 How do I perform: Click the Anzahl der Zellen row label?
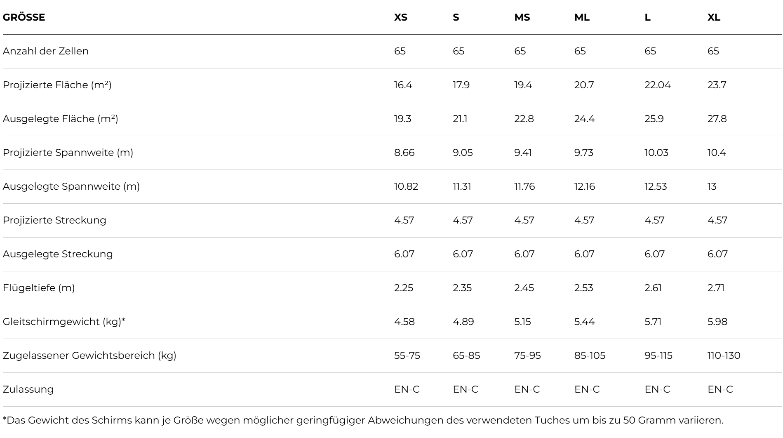46,51
